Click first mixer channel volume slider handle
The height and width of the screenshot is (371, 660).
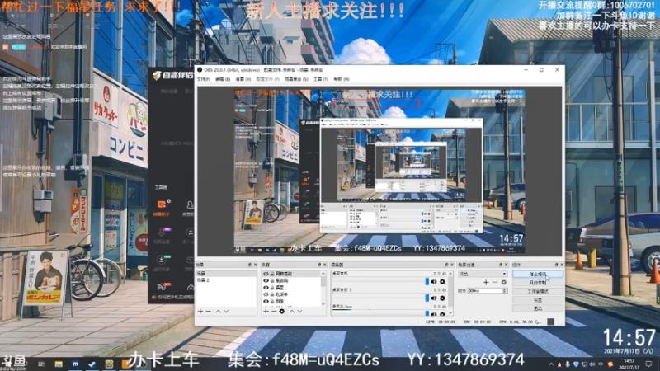(x=427, y=282)
